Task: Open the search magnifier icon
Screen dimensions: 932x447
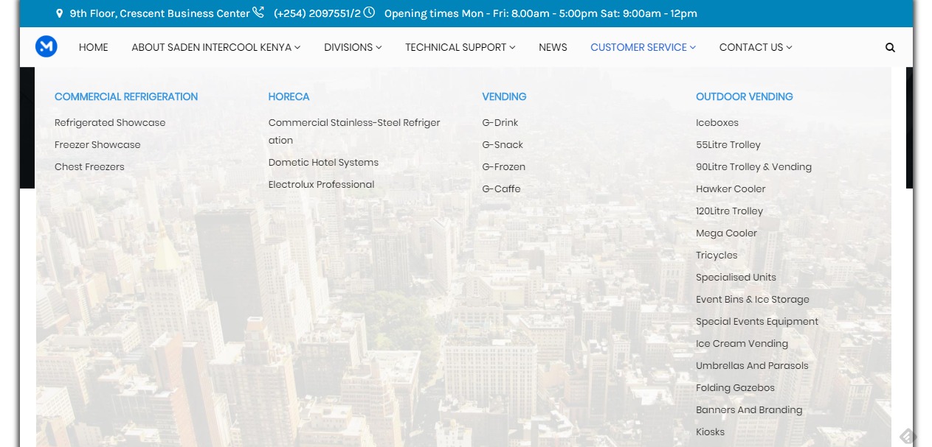Action: [x=890, y=47]
